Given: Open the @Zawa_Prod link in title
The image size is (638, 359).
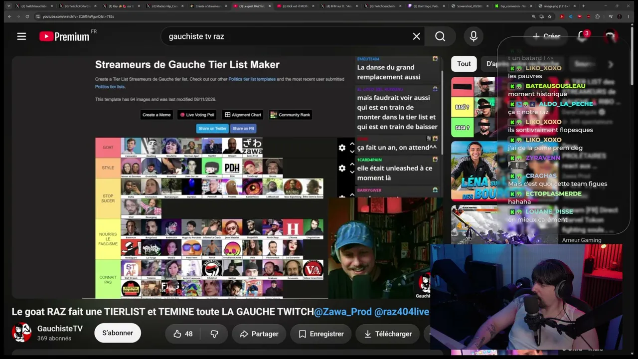Looking at the screenshot, I should click(x=343, y=312).
